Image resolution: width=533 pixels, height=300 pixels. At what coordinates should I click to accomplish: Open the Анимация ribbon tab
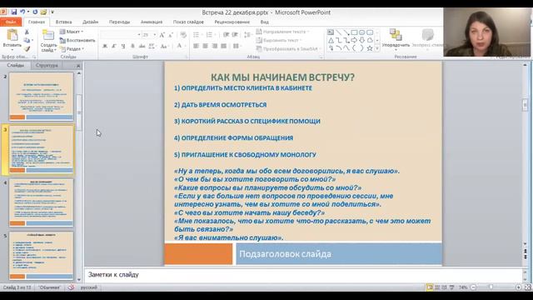tap(152, 22)
